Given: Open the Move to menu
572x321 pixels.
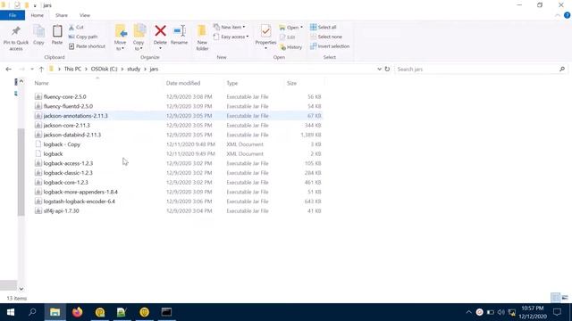Looking at the screenshot, I should pos(121,37).
